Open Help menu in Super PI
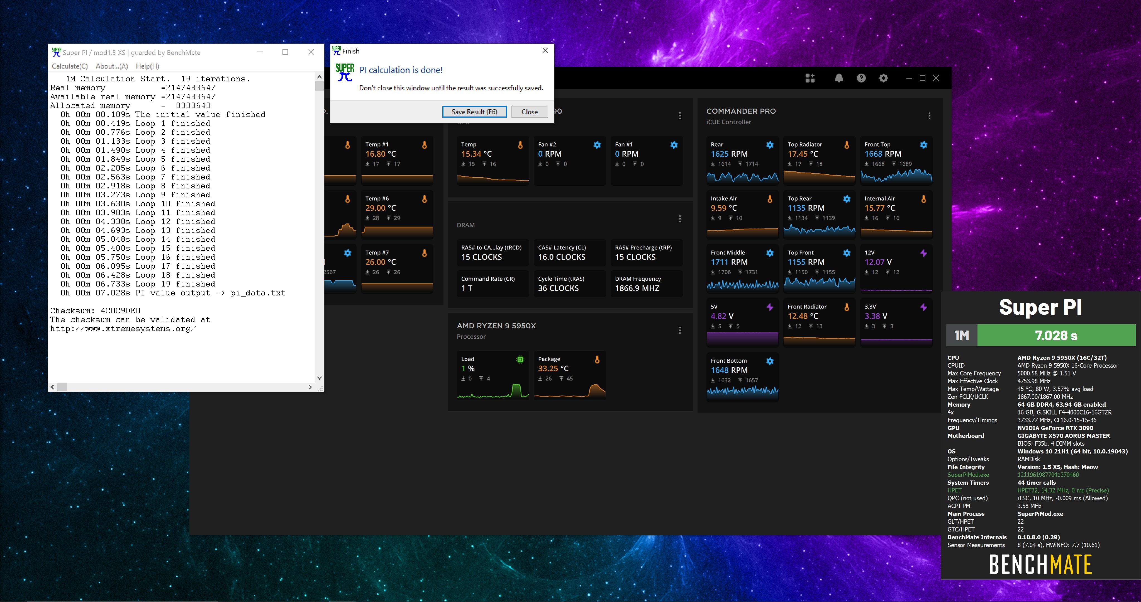Image resolution: width=1141 pixels, height=602 pixels. (x=147, y=66)
